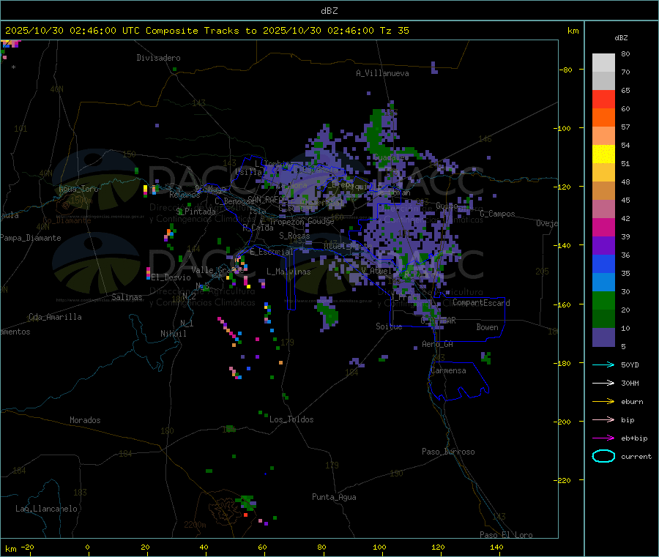Click the -140 km vertical axis tick
Viewport: 659px width, 557px height.
[565, 245]
